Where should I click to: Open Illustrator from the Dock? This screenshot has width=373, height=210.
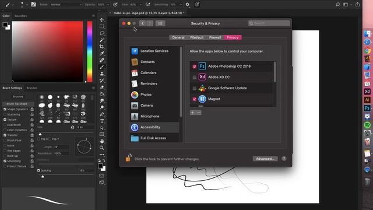click(x=367, y=100)
